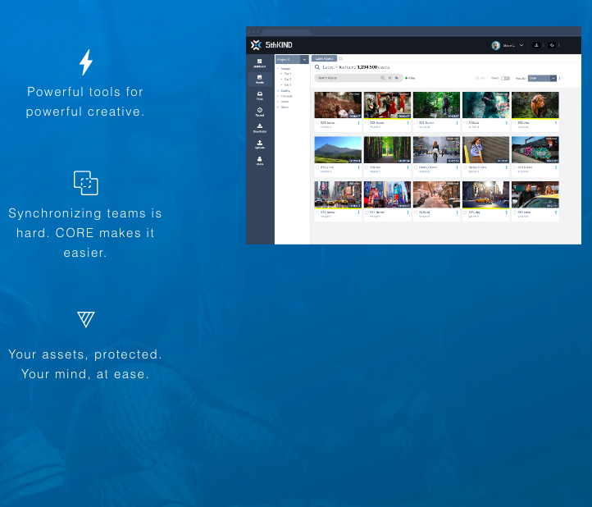
Task: Tick checkbox on forest hiker asset card
Action: point(416,123)
